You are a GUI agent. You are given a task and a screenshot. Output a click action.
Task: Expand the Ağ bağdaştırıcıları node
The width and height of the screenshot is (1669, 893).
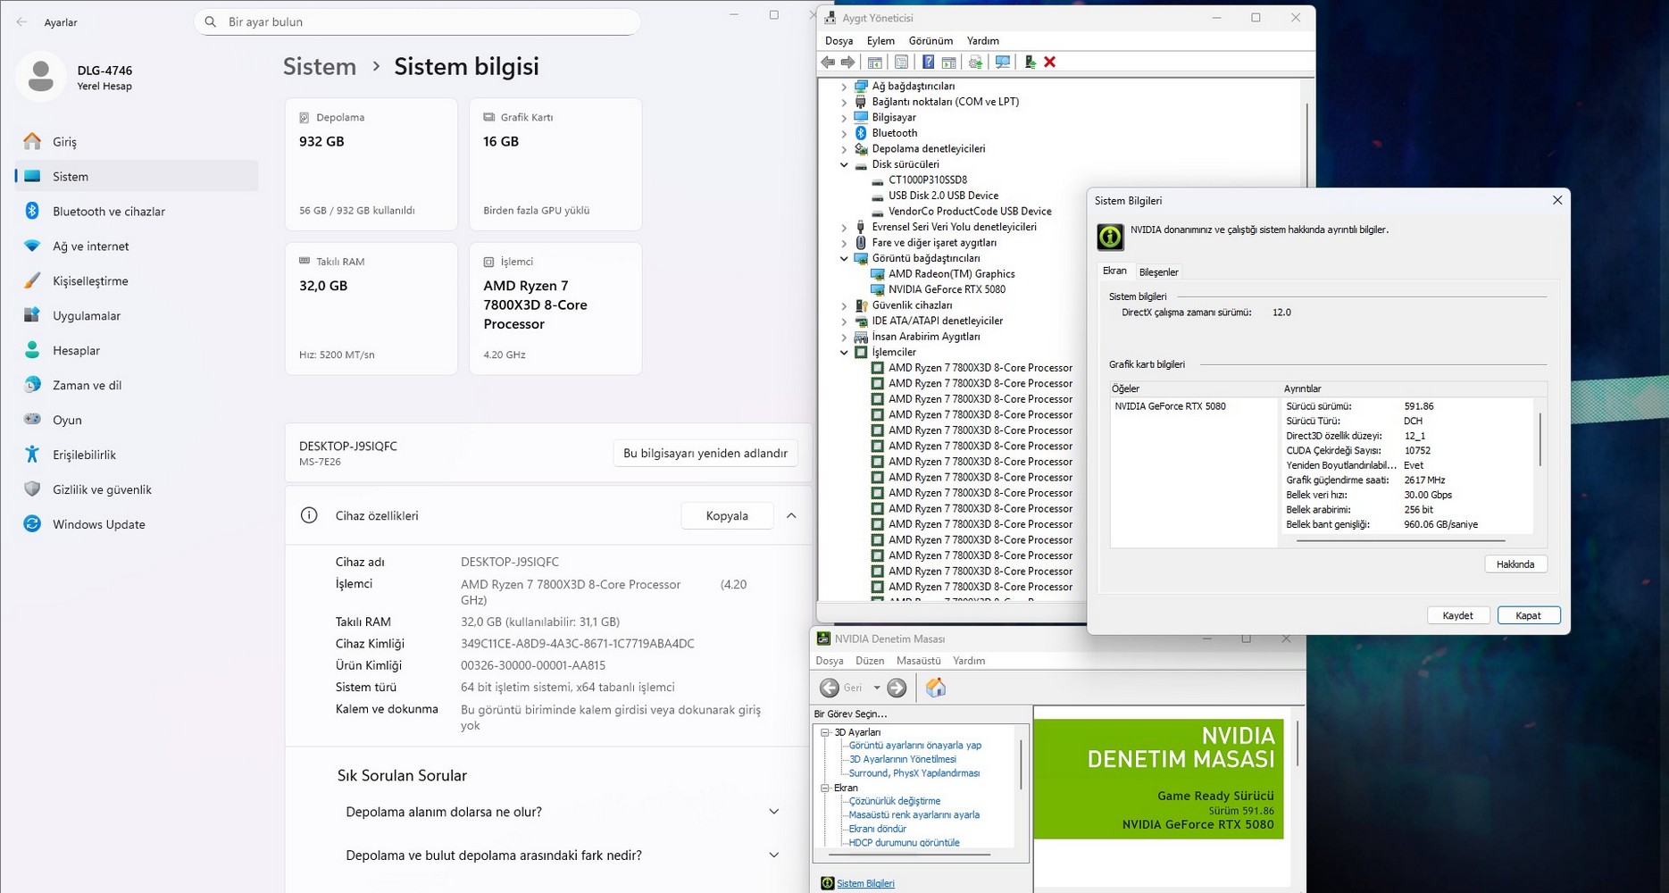844,87
